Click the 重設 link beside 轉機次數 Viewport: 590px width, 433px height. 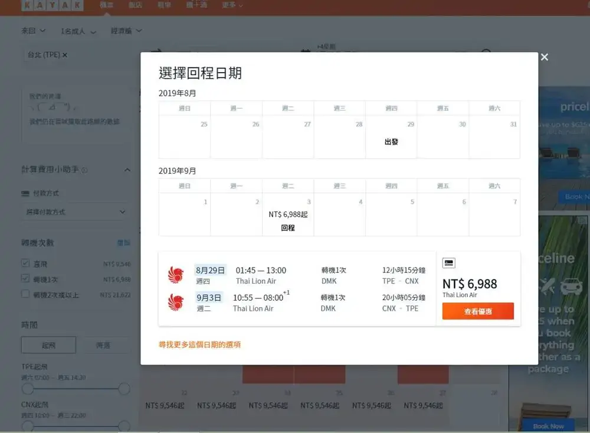[x=123, y=243]
